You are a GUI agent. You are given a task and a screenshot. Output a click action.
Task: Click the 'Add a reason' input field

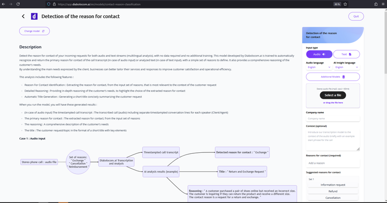point(332,163)
